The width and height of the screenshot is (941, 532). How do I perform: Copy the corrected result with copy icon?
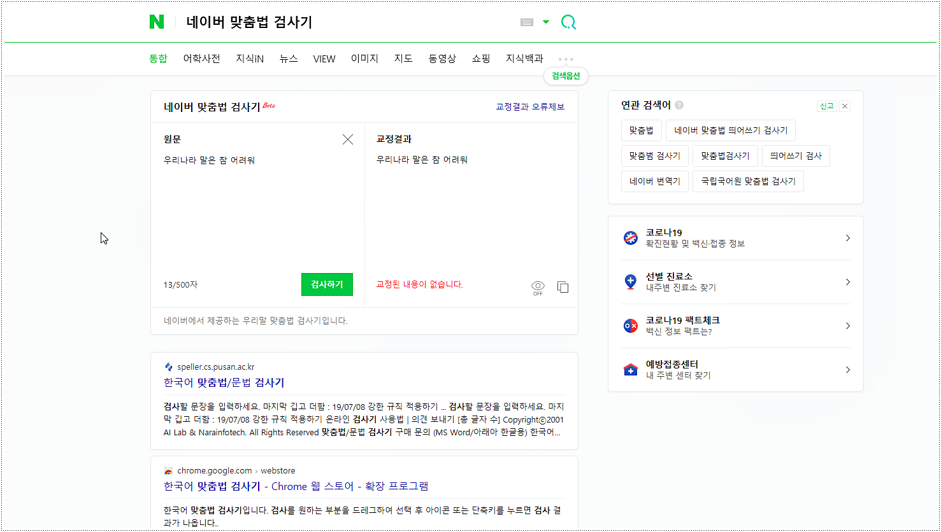click(x=563, y=287)
